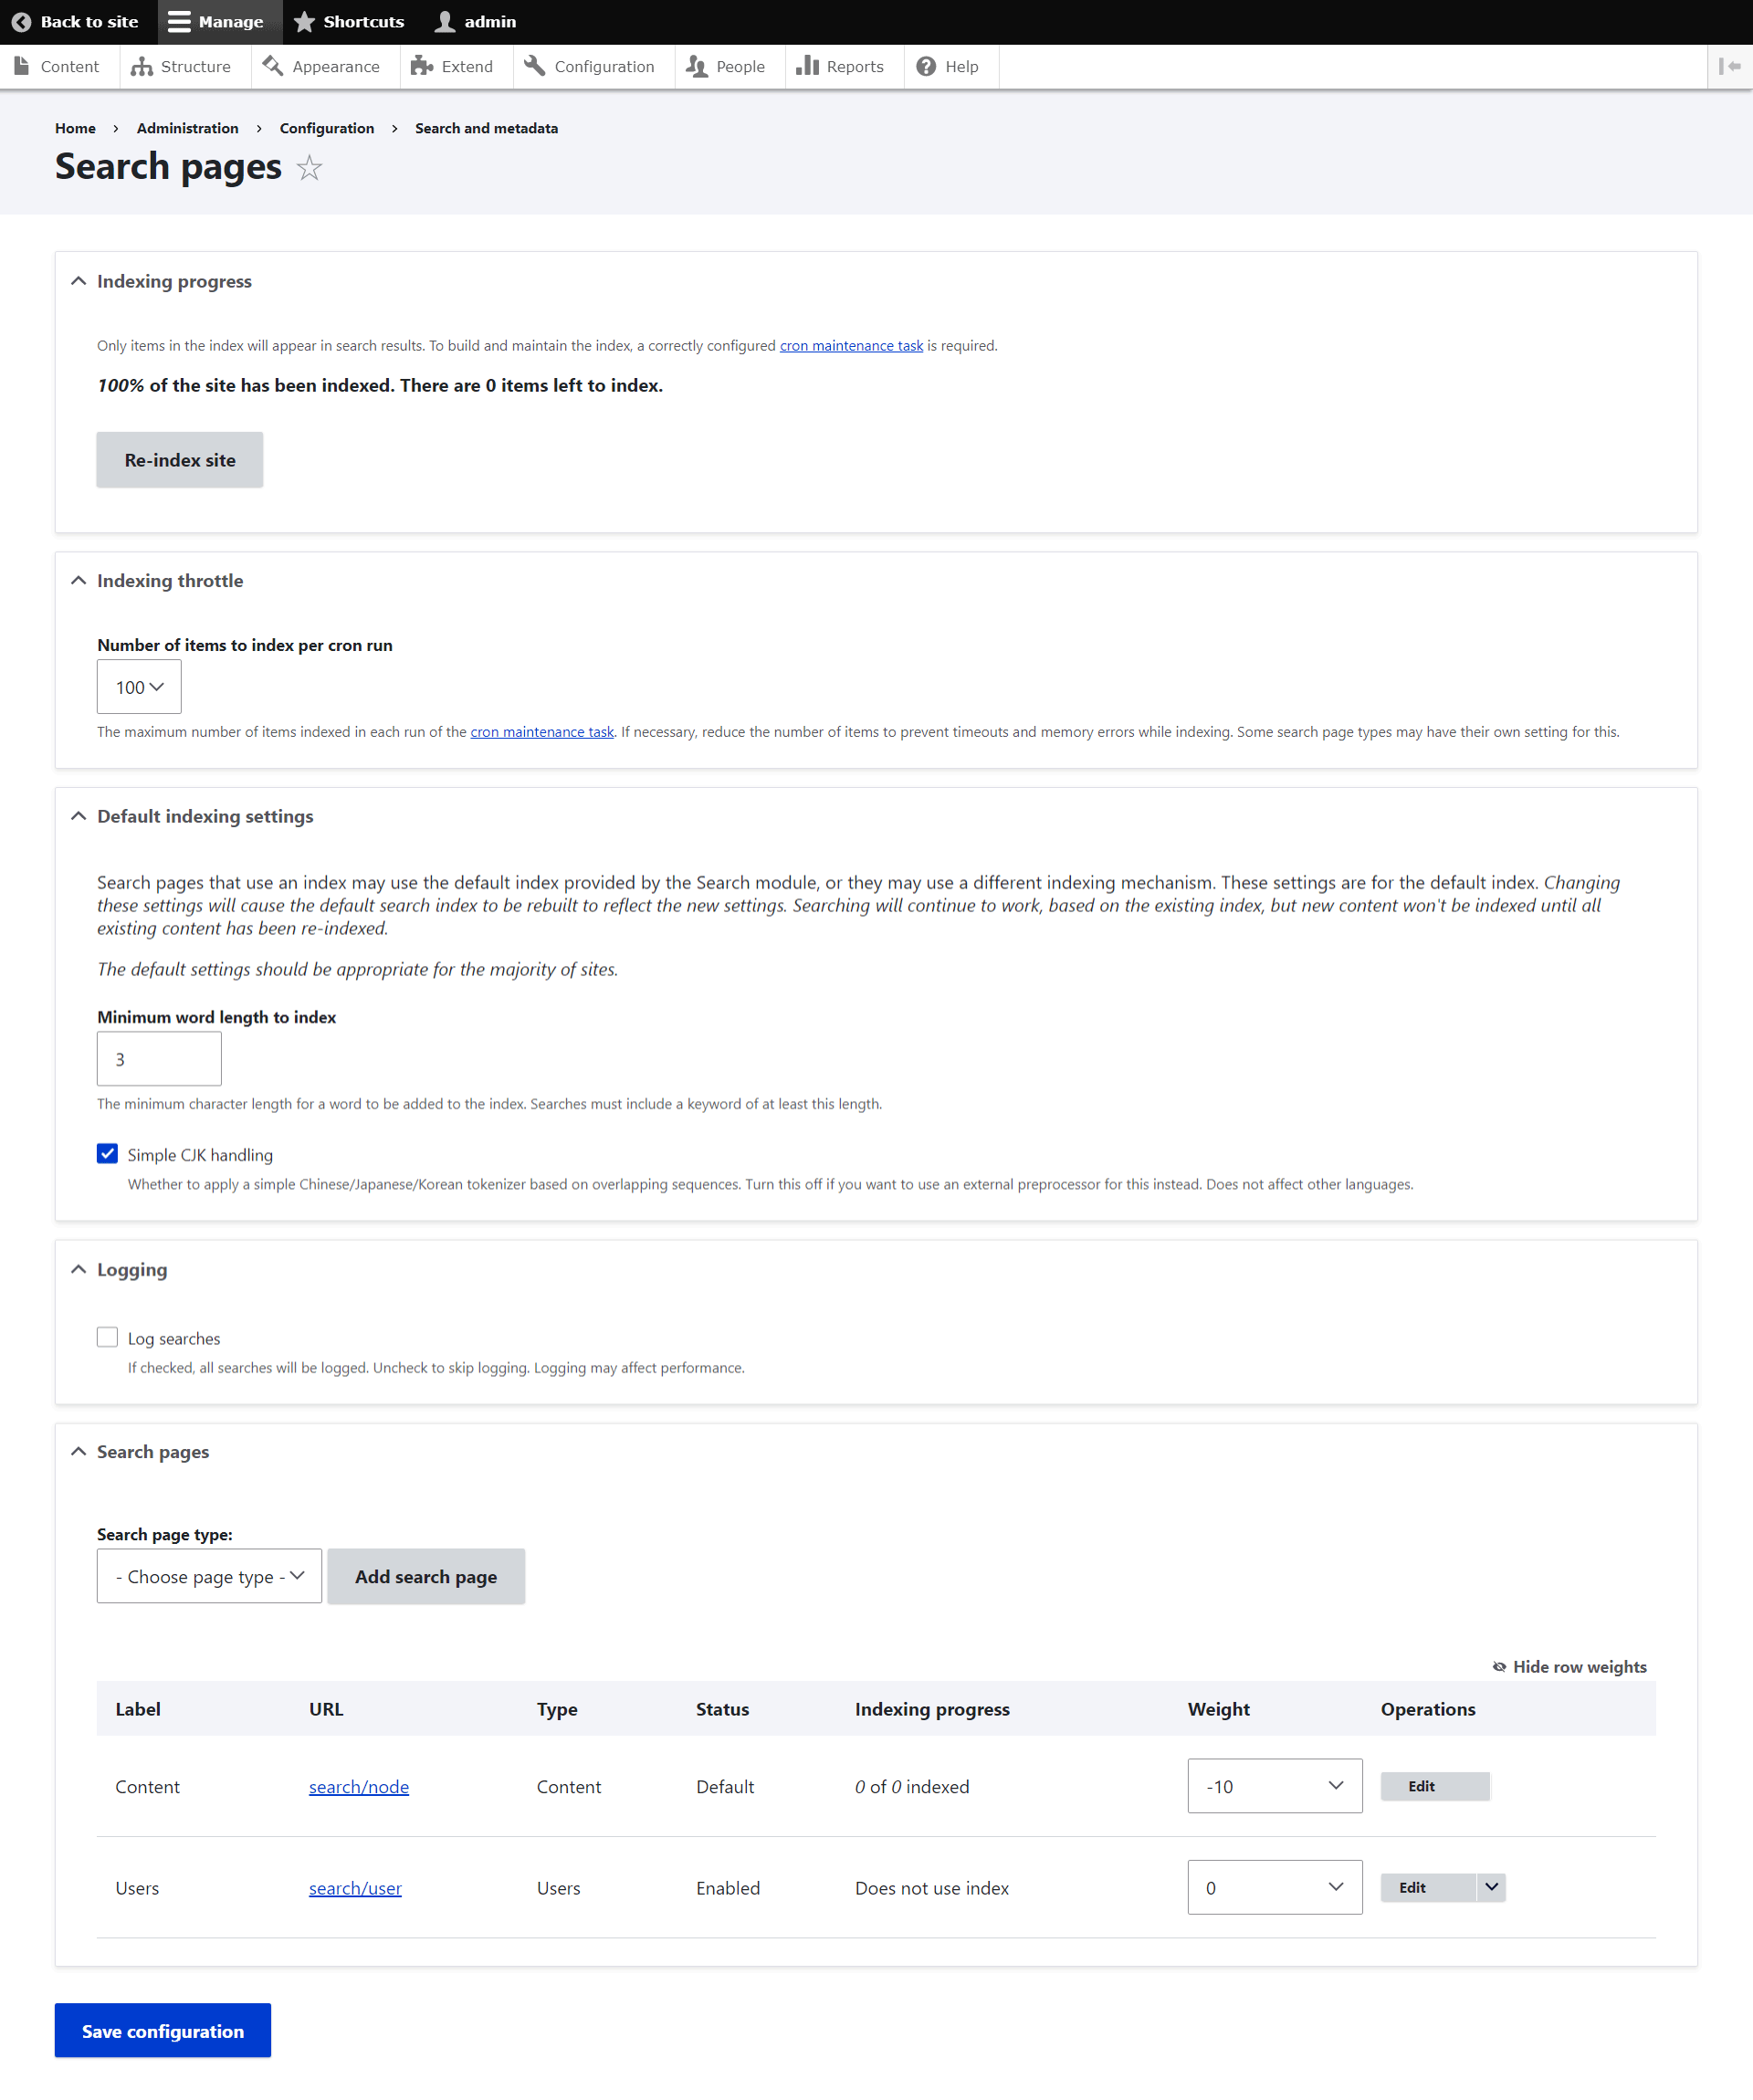Open the Extend puzzle icon menu

[422, 67]
